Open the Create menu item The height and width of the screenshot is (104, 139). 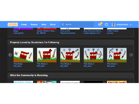point(24,25)
